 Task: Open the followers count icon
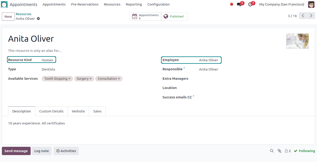(288, 151)
